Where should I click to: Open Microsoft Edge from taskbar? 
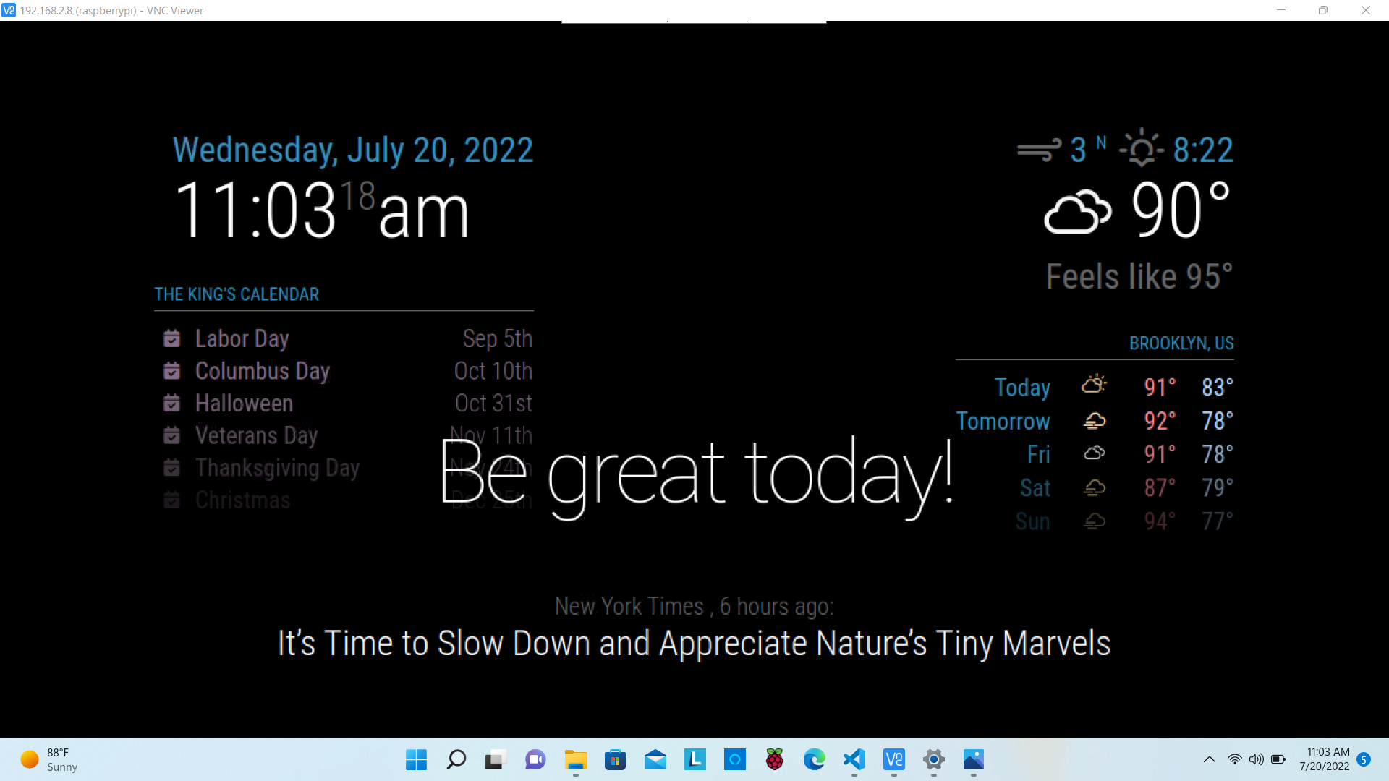(814, 759)
